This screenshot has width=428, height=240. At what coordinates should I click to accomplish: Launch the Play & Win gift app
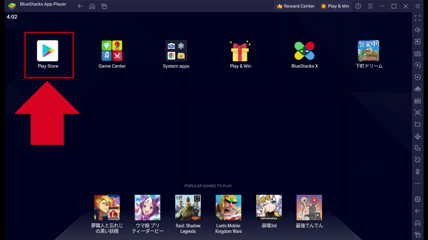[x=240, y=51]
